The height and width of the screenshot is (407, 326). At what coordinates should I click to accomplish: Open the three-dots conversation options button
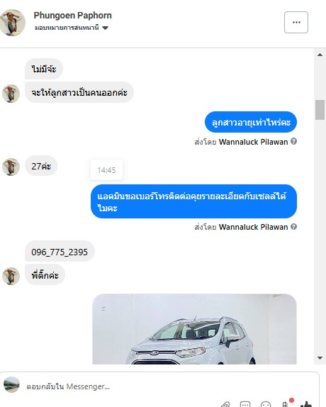pos(296,22)
